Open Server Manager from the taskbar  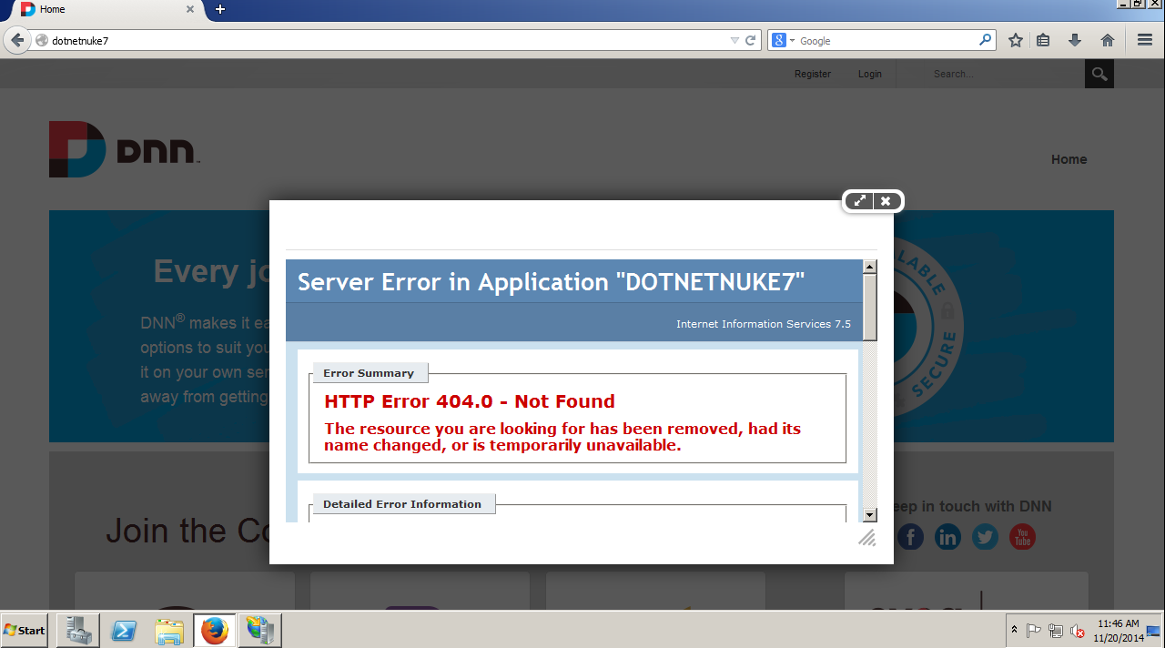coord(77,630)
